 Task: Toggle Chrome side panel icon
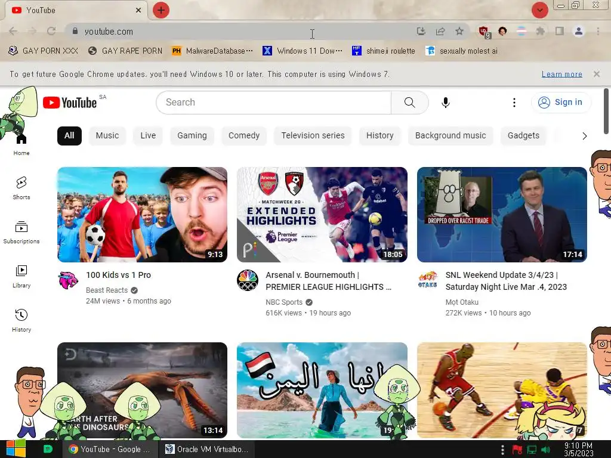click(560, 31)
